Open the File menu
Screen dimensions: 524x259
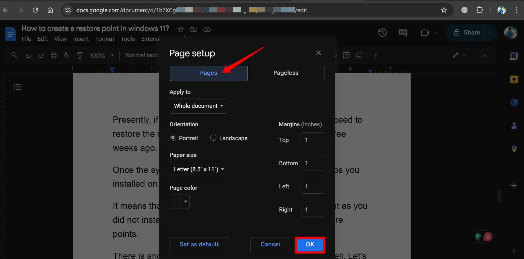pyautogui.click(x=26, y=39)
